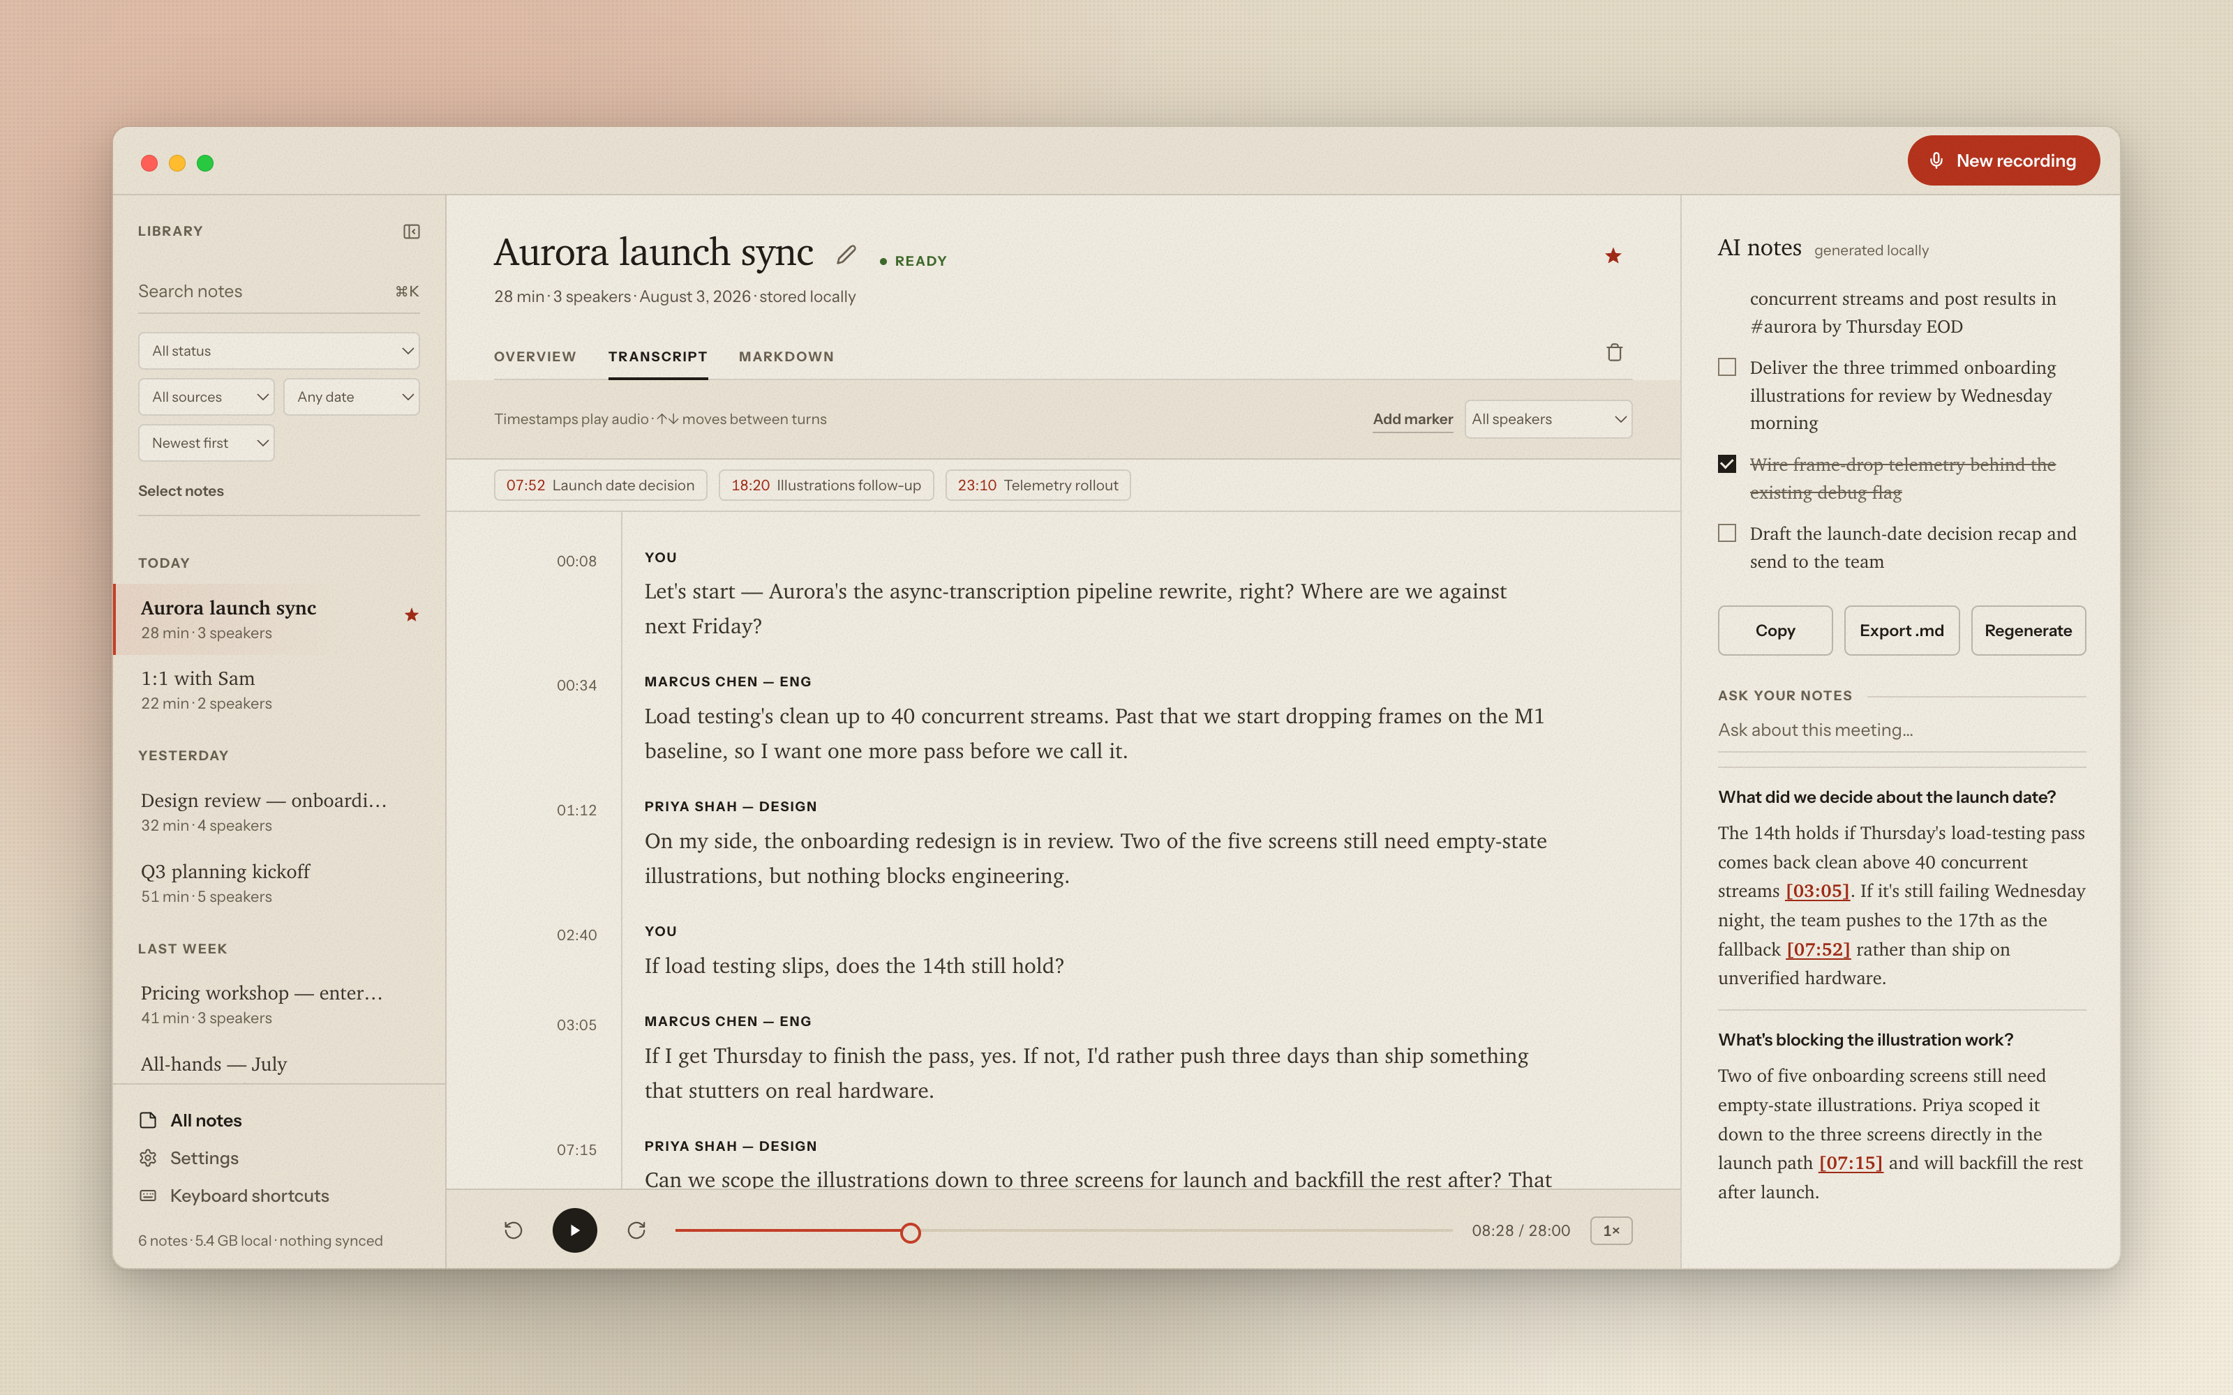Screen dimensions: 2233x1395
Task: Skip forward with the forward icon
Action: click(x=636, y=1230)
